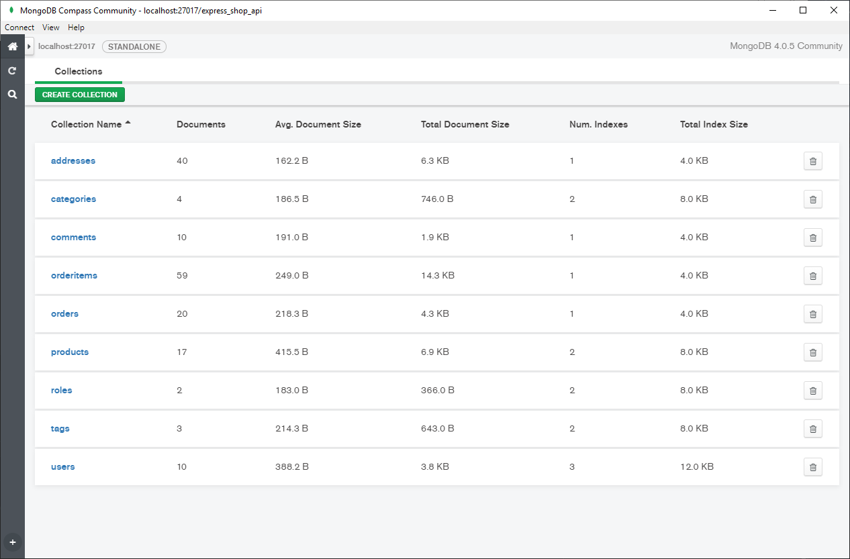The image size is (850, 559).
Task: Delete the comments collection via trash icon
Action: click(813, 238)
